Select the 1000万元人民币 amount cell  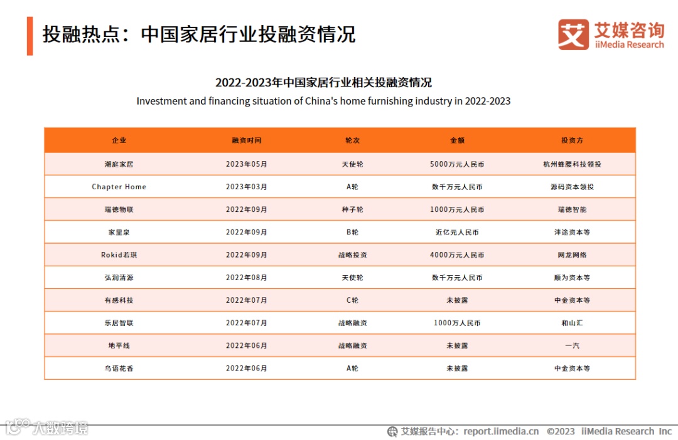click(x=457, y=209)
